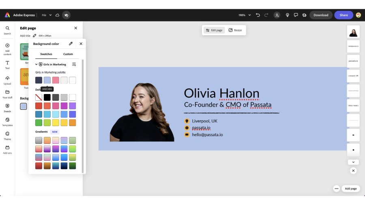
Task: Click the swatch panel vertical scrollbar
Action: coord(83,116)
